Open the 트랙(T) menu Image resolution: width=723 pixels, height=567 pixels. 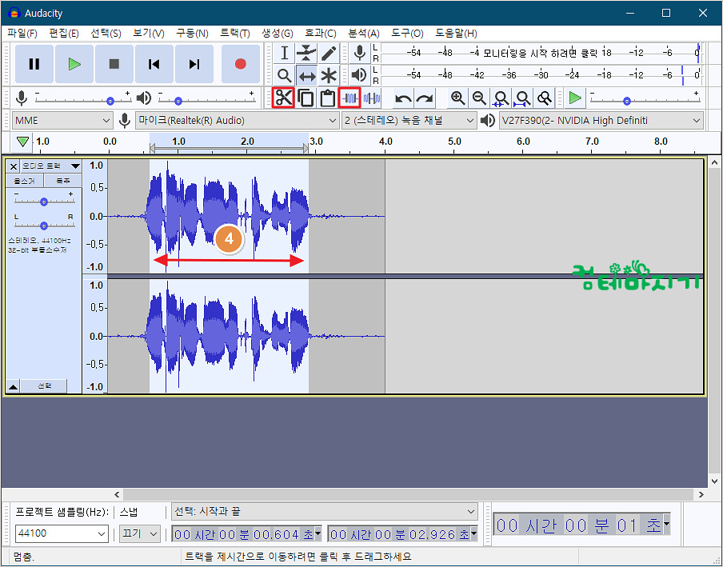coord(234,34)
